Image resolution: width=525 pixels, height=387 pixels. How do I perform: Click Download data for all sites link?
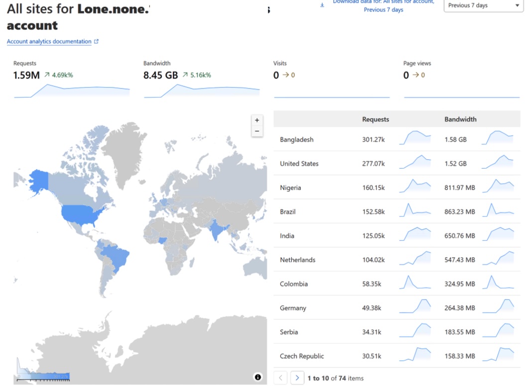coord(384,5)
